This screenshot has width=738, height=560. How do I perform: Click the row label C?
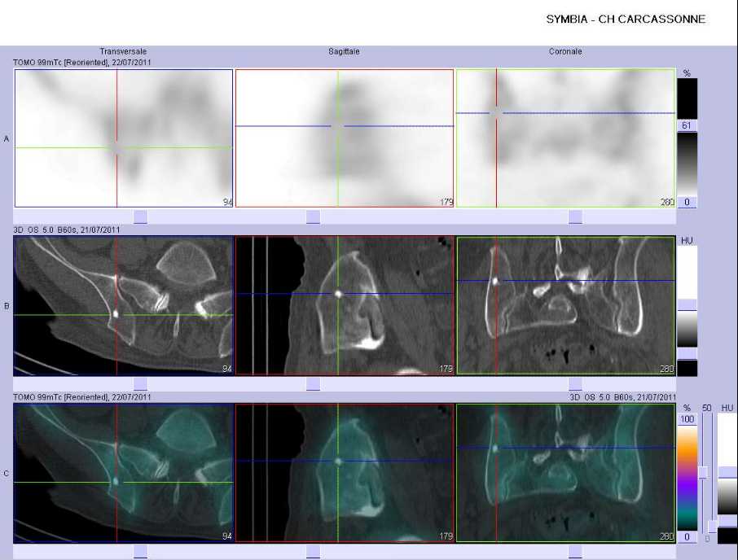(x=7, y=474)
